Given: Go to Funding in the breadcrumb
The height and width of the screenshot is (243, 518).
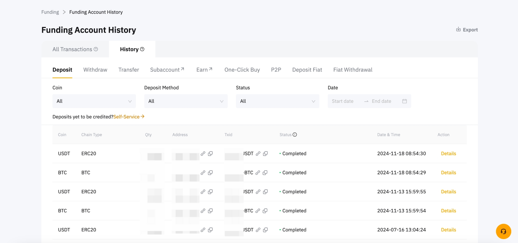Looking at the screenshot, I should [x=50, y=12].
